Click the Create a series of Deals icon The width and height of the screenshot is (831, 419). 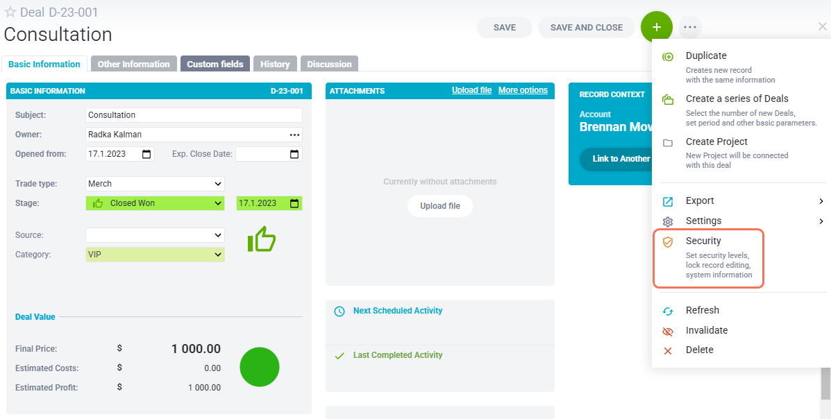[x=668, y=100]
